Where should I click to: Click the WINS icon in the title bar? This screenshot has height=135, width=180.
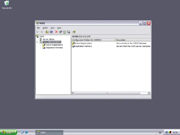(x=37, y=23)
